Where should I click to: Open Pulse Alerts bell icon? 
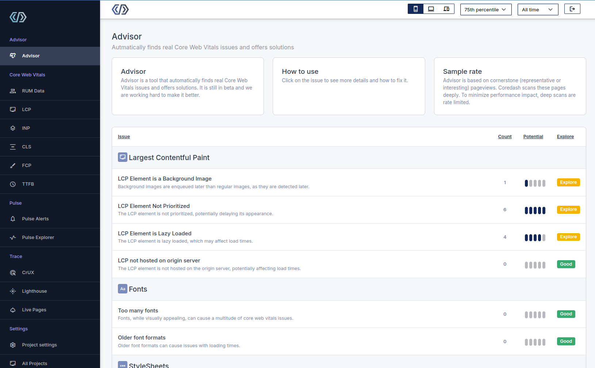pyautogui.click(x=13, y=219)
